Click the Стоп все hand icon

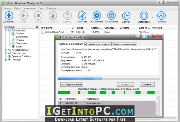(x=53, y=15)
